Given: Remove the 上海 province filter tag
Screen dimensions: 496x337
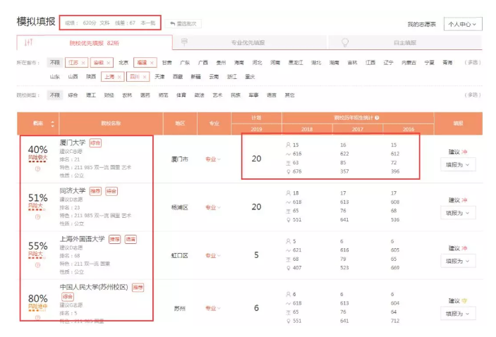Looking at the screenshot, I should [119, 76].
